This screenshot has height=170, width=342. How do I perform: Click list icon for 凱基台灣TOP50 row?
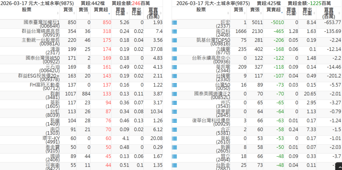click(174, 41)
